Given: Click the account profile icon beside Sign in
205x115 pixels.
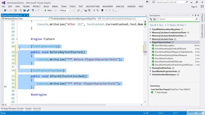Looking at the screenshot, I should coord(202,7).
